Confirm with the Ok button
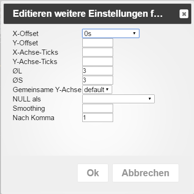This screenshot has height=194, width=194. point(93,173)
